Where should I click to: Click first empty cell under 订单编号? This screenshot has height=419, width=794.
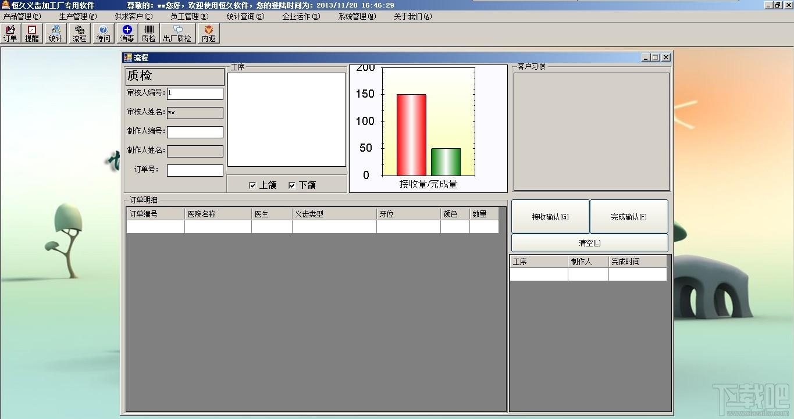pyautogui.click(x=155, y=227)
